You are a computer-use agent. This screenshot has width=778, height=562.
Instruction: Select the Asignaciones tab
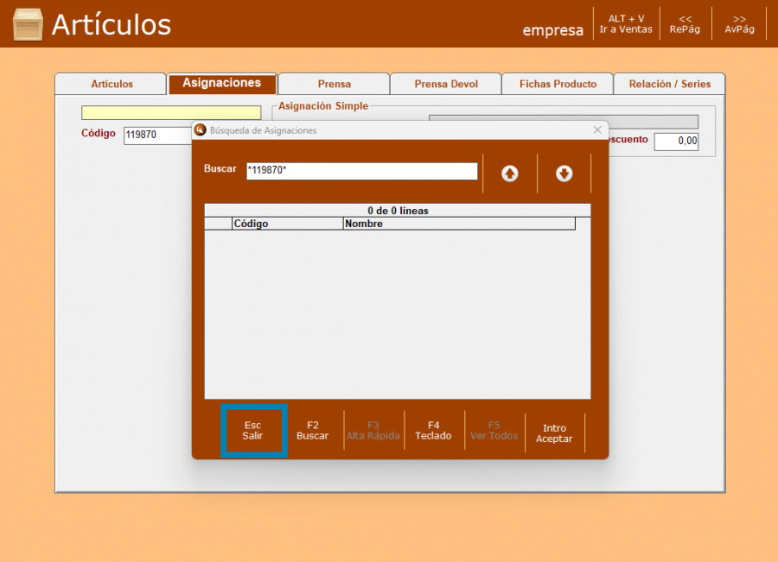coord(221,83)
